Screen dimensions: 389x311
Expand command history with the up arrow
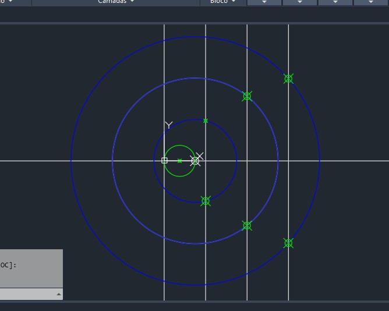[59, 294]
